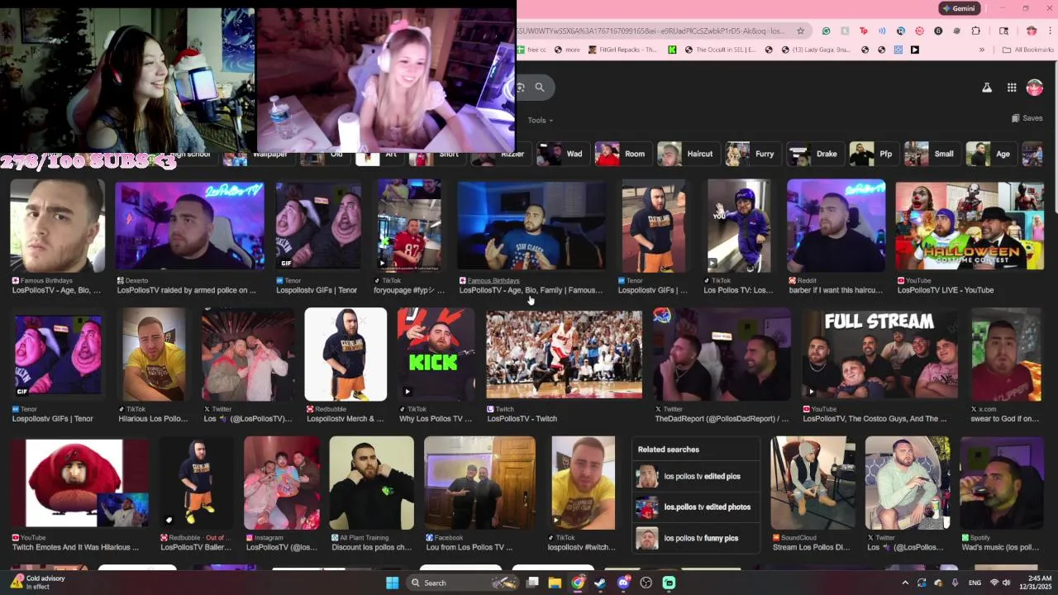Click the Google Lens search icon
The height and width of the screenshot is (595, 1058).
(x=520, y=87)
